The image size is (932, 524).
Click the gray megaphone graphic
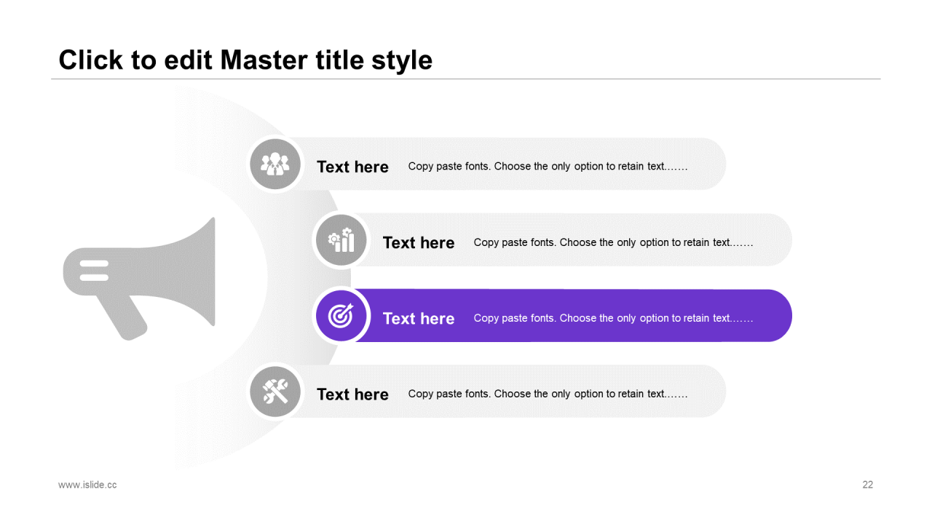point(140,279)
